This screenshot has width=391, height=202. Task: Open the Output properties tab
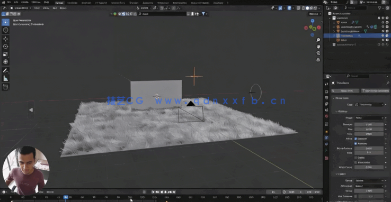coord(327,98)
